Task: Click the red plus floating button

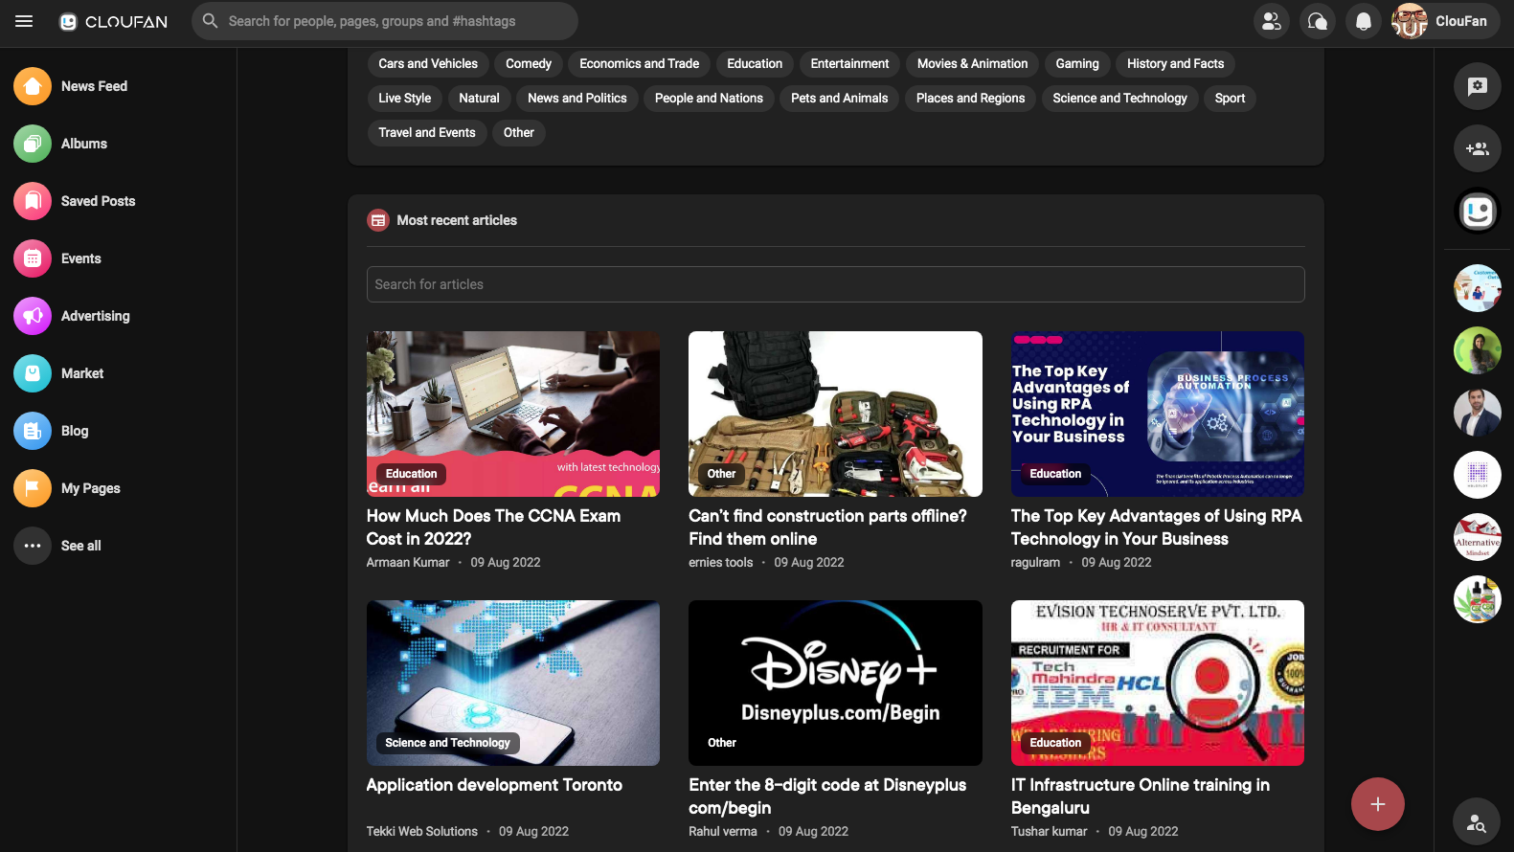Action: pos(1377,804)
